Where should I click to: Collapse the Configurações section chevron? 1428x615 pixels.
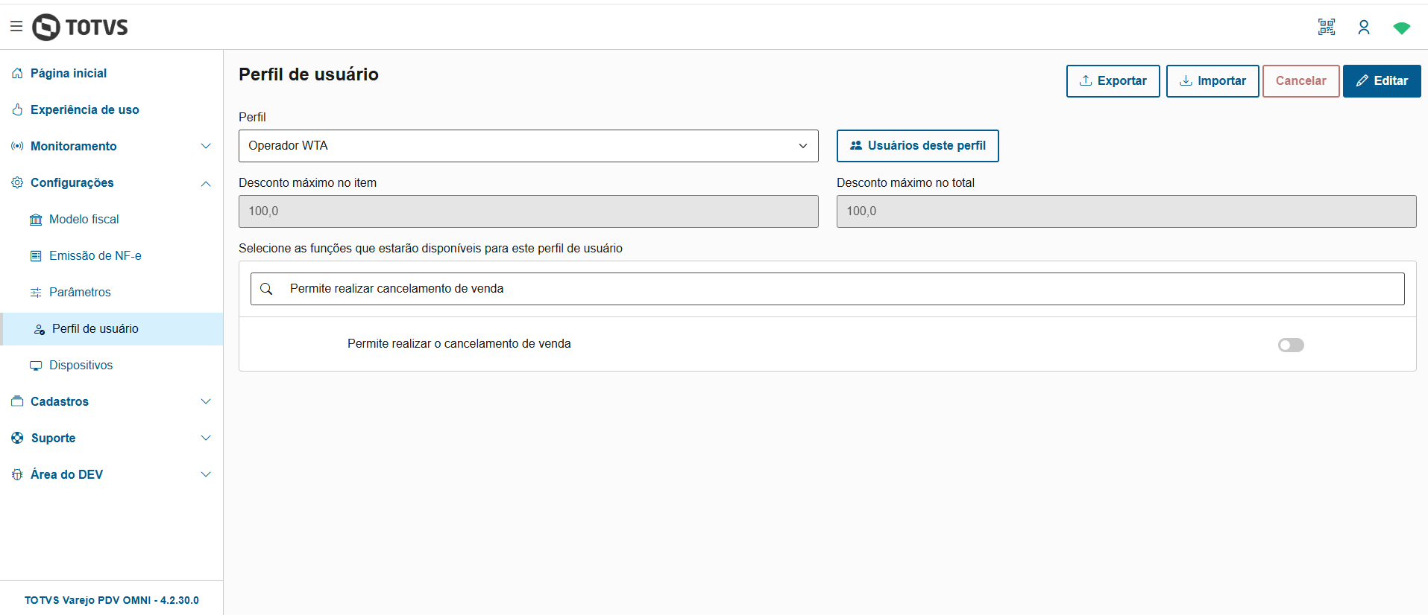(206, 183)
